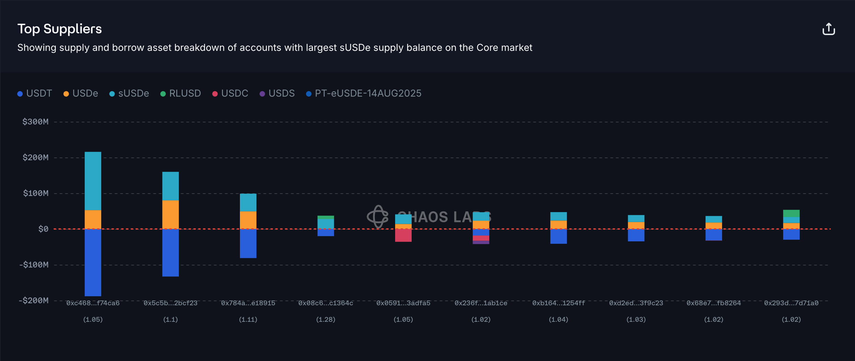The width and height of the screenshot is (855, 361).
Task: Select the blue USDT borrow segment of 0x08c6...c1364c
Action: coord(326,233)
